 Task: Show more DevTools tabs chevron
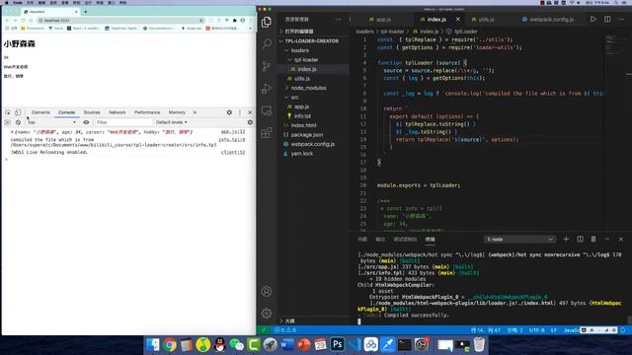click(x=195, y=112)
